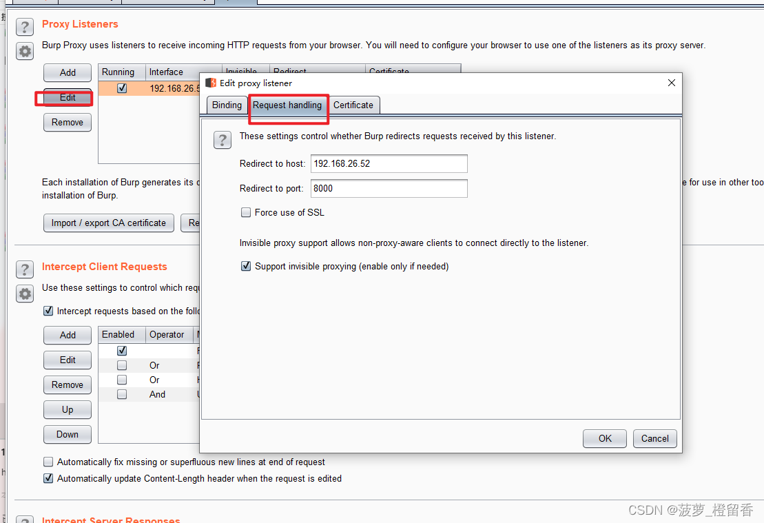Image resolution: width=764 pixels, height=523 pixels.
Task: Open help for Proxy Listeners section
Action: tap(25, 28)
